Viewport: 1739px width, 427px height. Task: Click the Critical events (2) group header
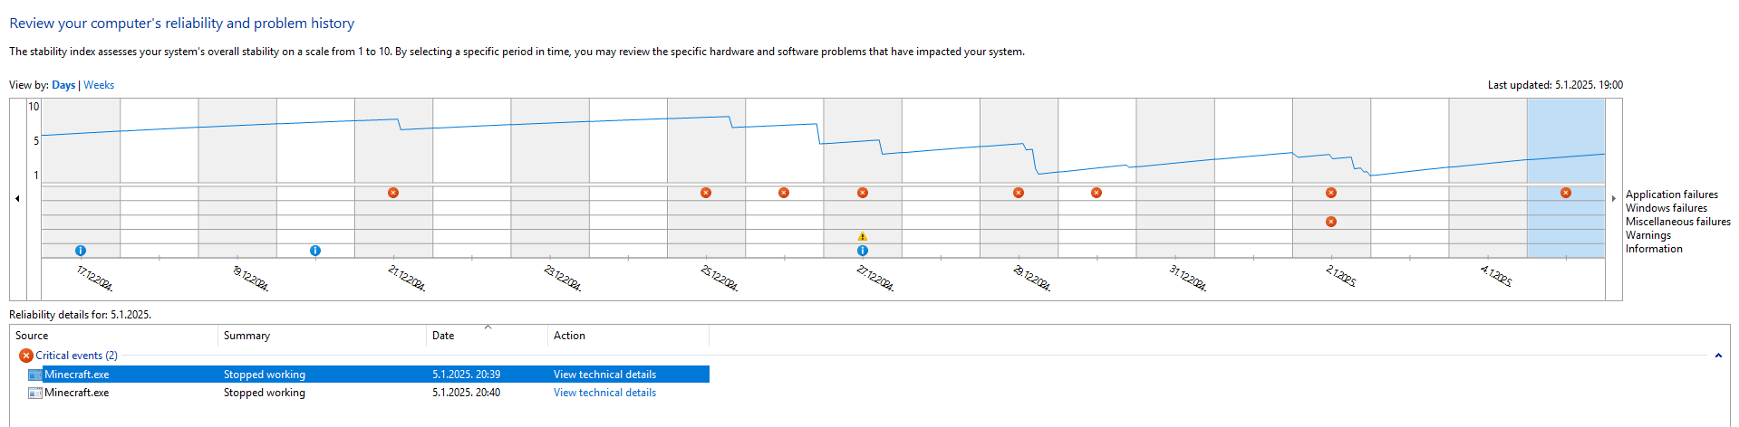pyautogui.click(x=76, y=356)
